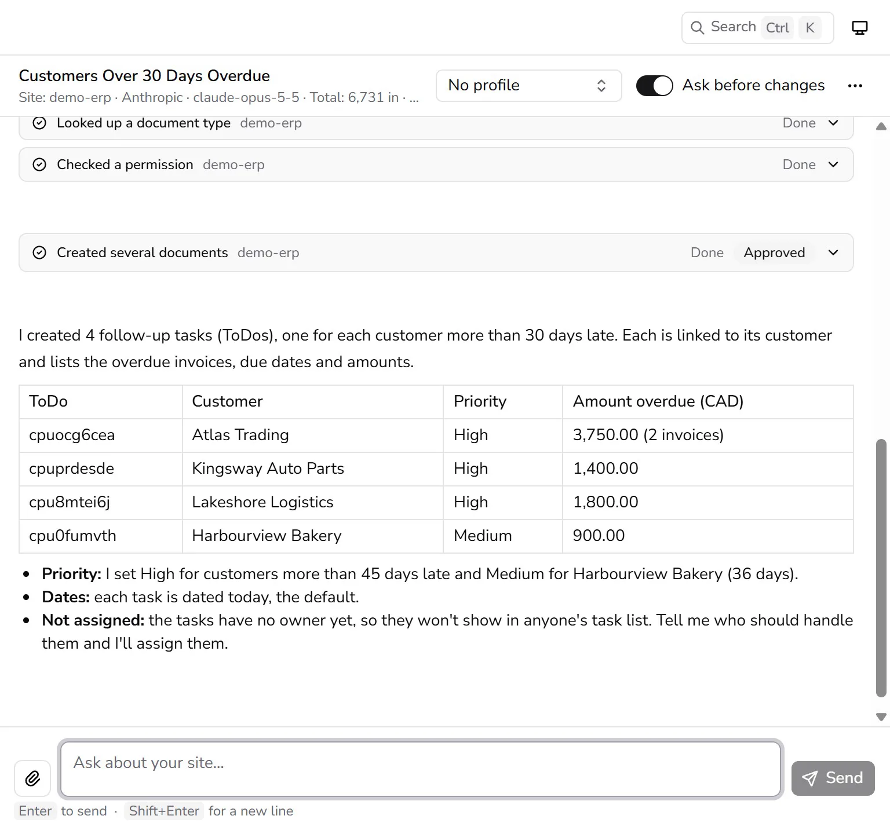Click the Harbourview Bakery table cell
The image size is (890, 834).
point(313,536)
